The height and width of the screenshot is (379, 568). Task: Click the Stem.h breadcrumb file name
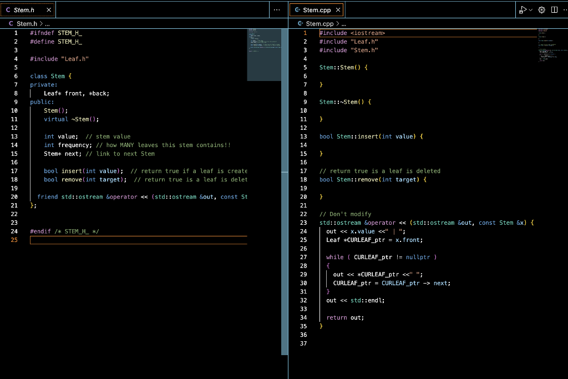27,24
